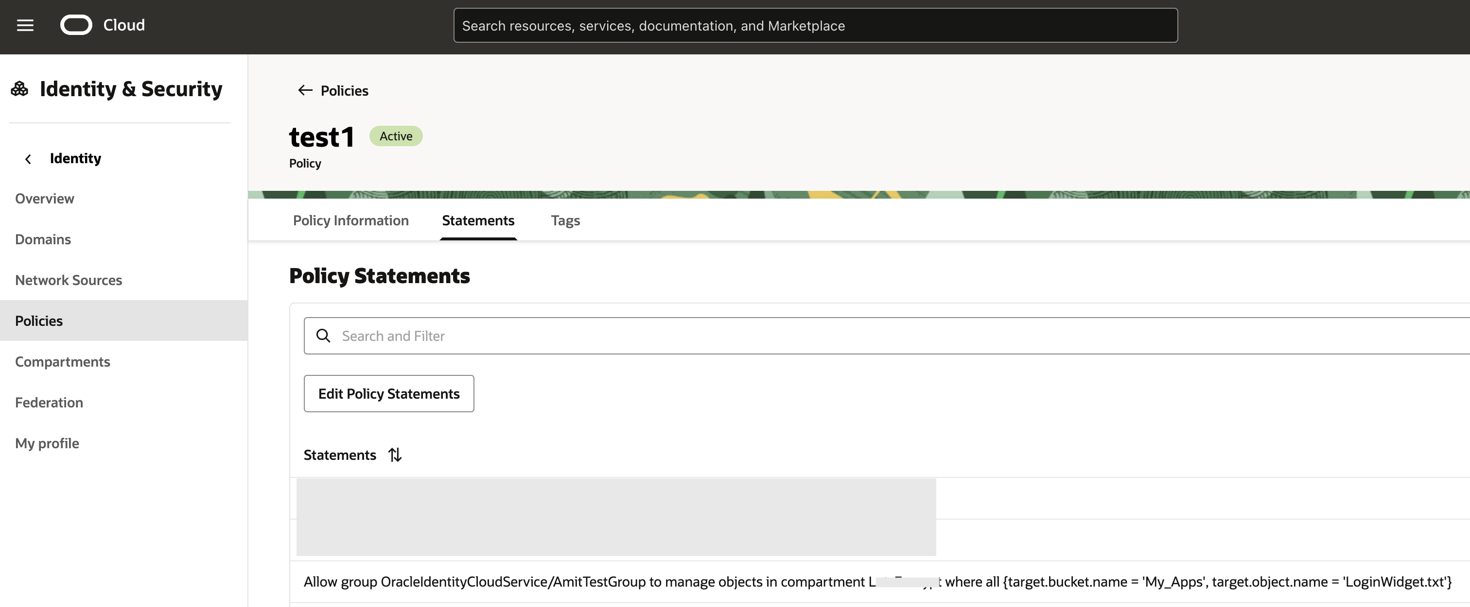Viewport: 1470px width, 607px height.
Task: Click the magnifier icon in Search and Filter
Action: point(323,336)
